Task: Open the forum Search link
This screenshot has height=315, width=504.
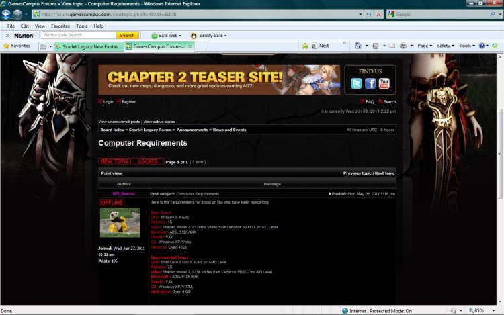Action: pyautogui.click(x=390, y=102)
